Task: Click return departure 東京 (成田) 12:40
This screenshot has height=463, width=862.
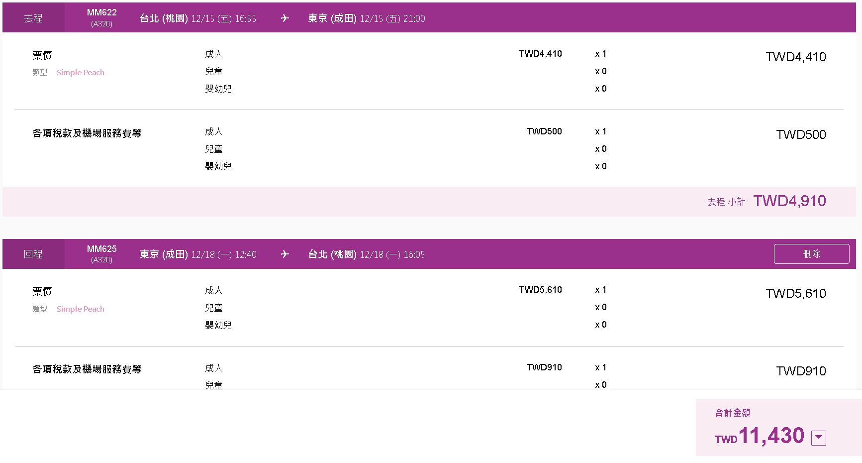Action: pos(197,255)
